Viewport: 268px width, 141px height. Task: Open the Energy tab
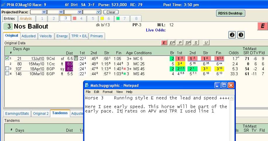(62, 36)
